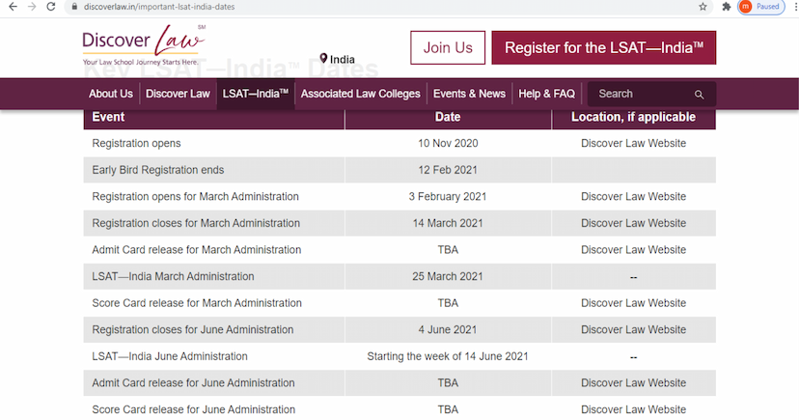Open the Discover Law logo homepage
Viewport: 799px width, 420px height.
pyautogui.click(x=144, y=45)
